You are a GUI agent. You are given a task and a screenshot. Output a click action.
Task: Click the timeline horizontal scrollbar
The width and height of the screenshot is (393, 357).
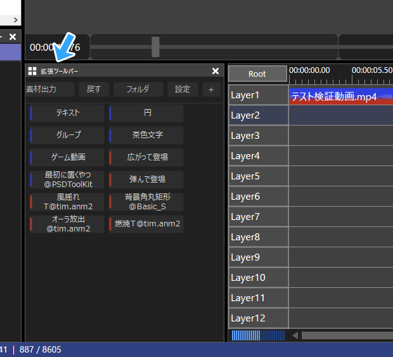click(347, 335)
